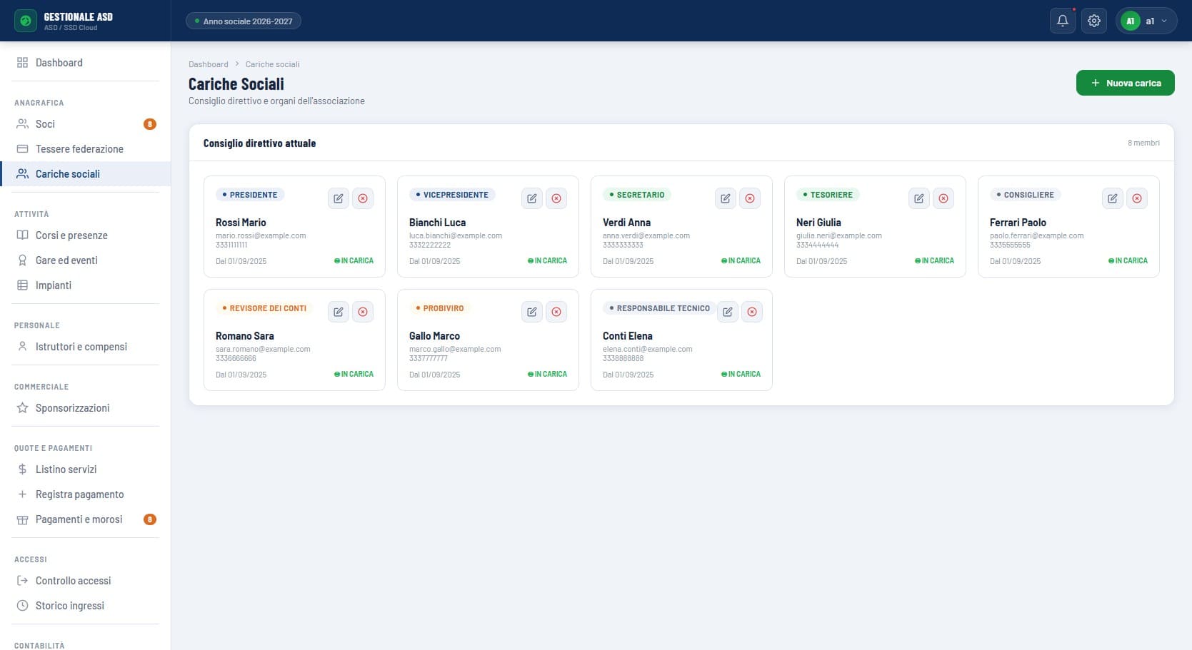Click the Nuova carica button
The image size is (1192, 650).
click(1126, 83)
